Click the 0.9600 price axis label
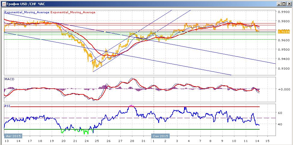 (283, 40)
